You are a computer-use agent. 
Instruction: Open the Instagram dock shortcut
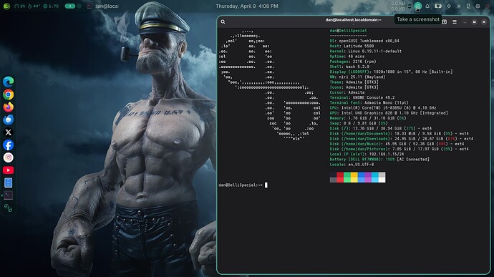8,157
